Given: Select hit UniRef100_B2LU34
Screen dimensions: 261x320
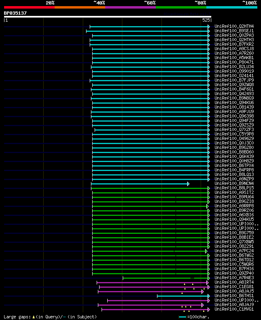Looking at the screenshot, I should coord(234,67).
